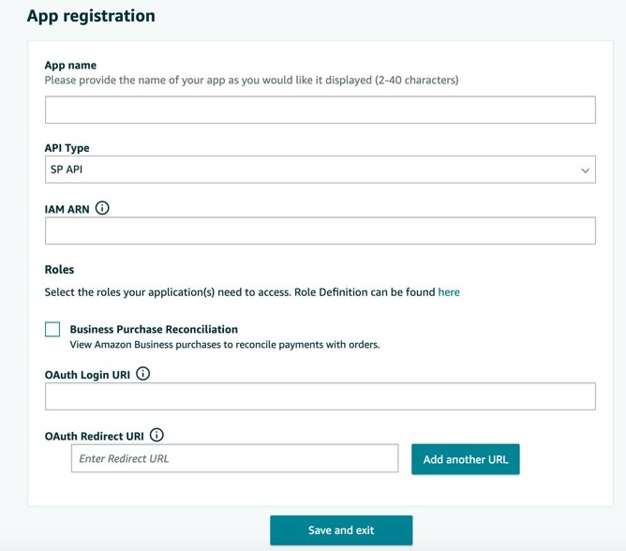This screenshot has height=551, width=626.
Task: Click the Business Purchase Reconciliation label text
Action: coord(154,330)
